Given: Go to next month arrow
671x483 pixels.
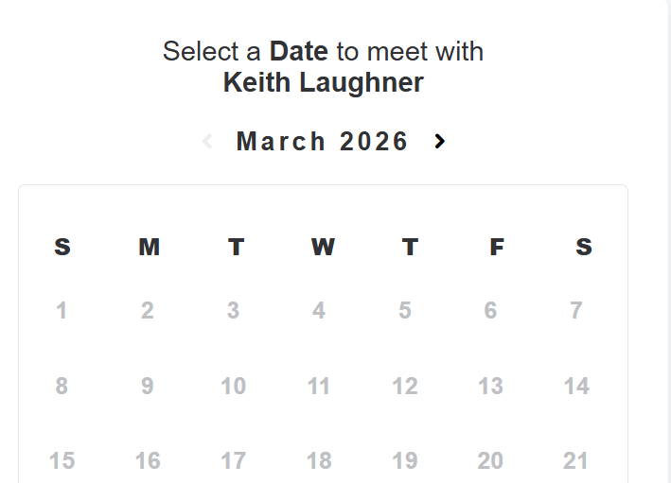Looking at the screenshot, I should click(439, 142).
